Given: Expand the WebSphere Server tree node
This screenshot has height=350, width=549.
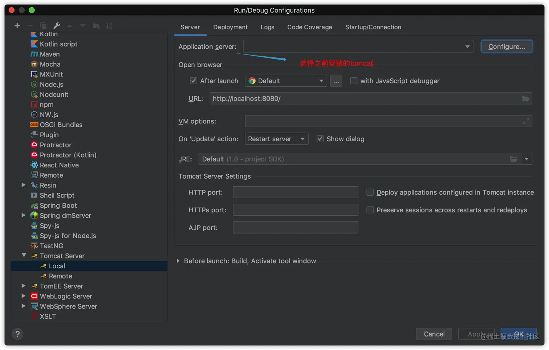Looking at the screenshot, I should pos(24,306).
